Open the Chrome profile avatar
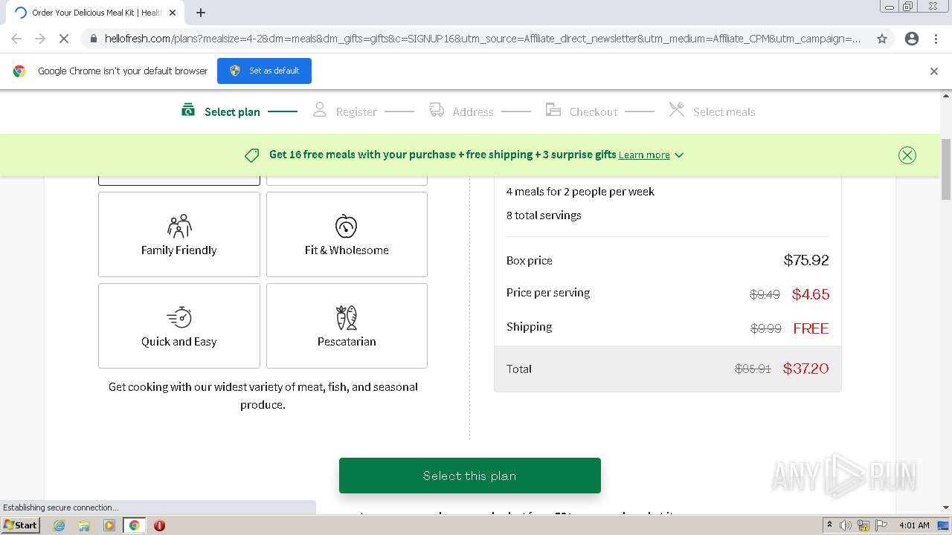This screenshot has height=535, width=952. (x=912, y=39)
